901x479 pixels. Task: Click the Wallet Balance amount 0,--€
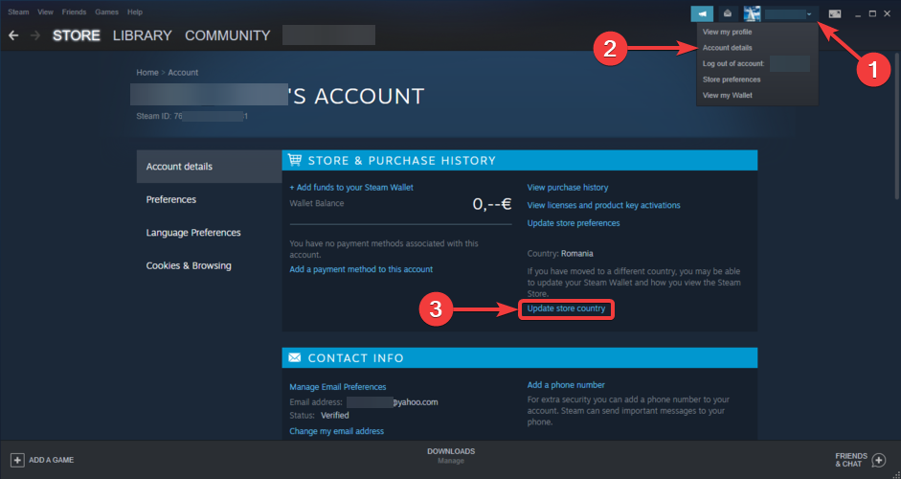tap(492, 203)
